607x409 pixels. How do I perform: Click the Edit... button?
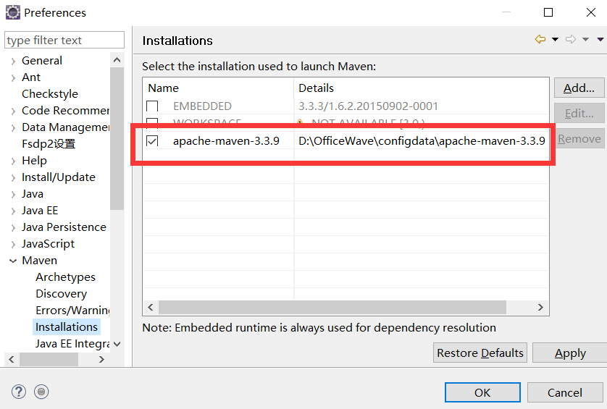click(579, 113)
